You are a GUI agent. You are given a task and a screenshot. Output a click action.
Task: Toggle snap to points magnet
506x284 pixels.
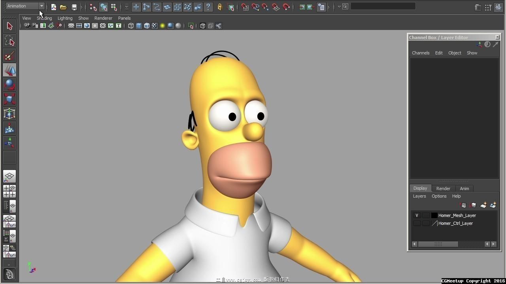coord(266,7)
